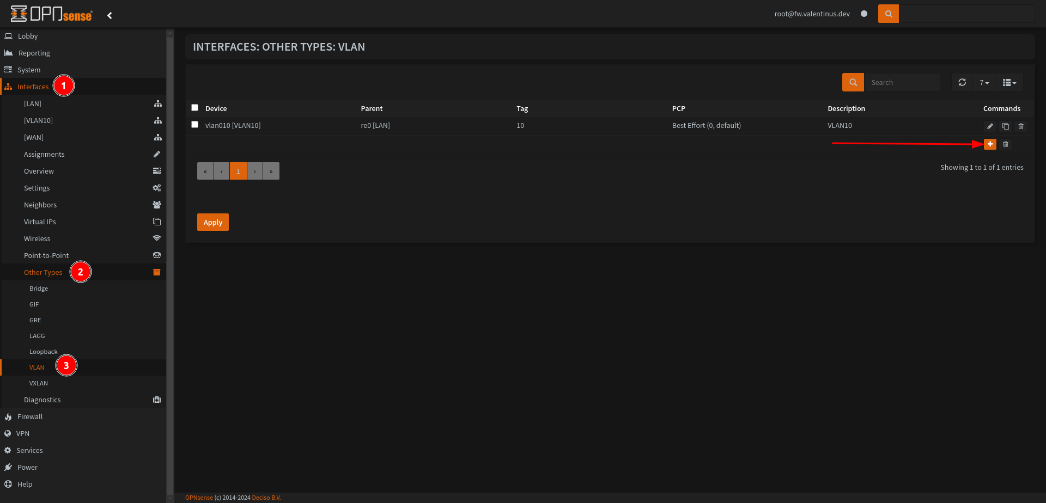
Task: Click the [WAN] network icon
Action: [157, 137]
